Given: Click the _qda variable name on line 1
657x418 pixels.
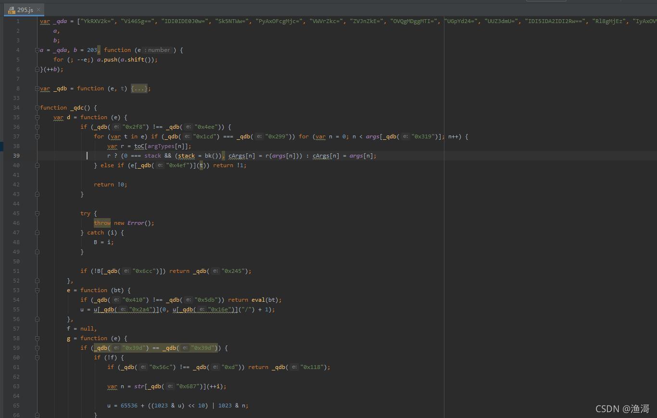Looking at the screenshot, I should 60,21.
